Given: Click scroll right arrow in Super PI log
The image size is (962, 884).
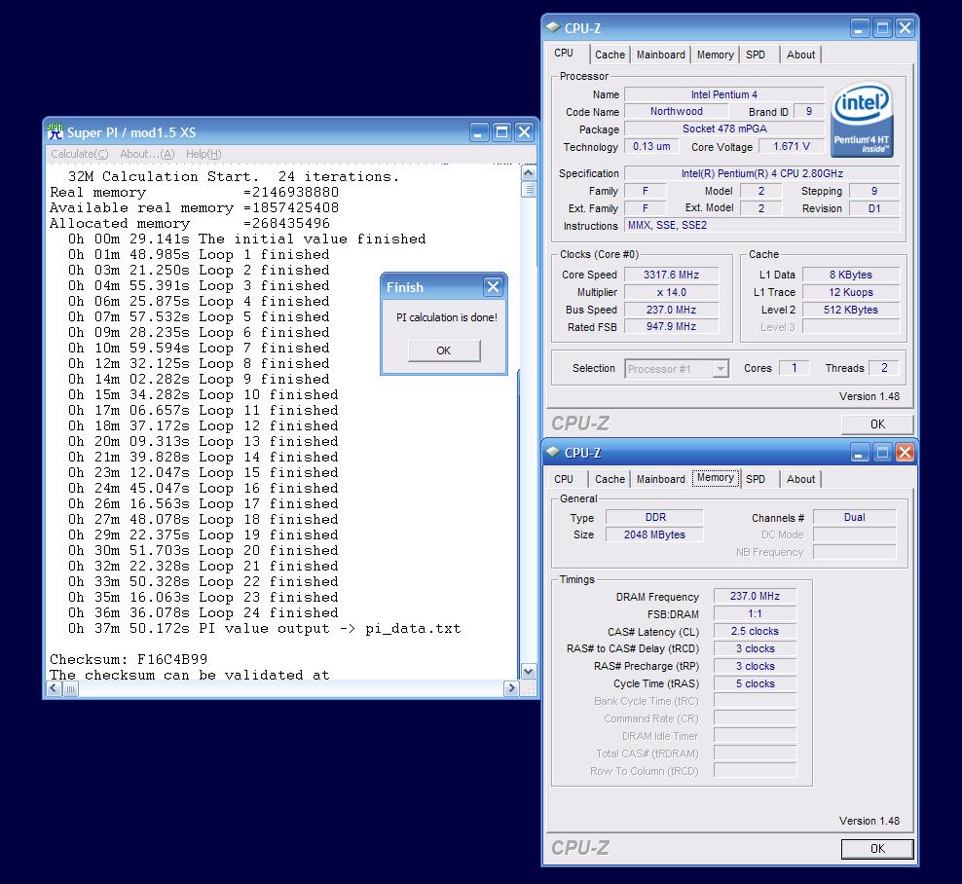Looking at the screenshot, I should pyautogui.click(x=511, y=688).
